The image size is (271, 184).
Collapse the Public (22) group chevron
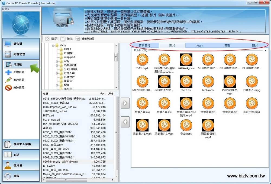pos(265,50)
